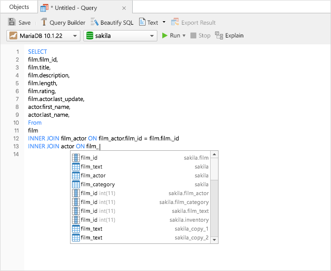This screenshot has height=271, width=331.
Task: Click column icon of film_id sakila.film_actor
Action: click(76, 193)
